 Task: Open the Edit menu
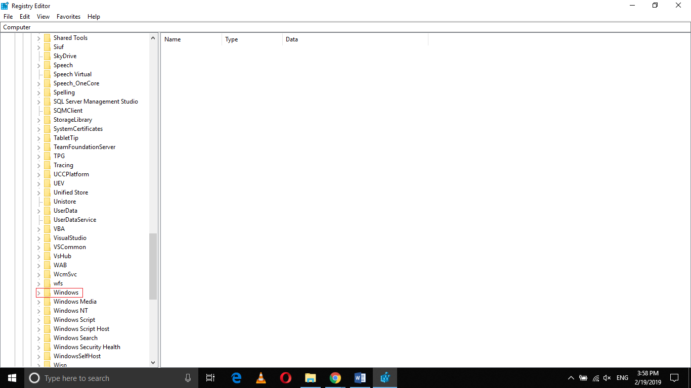tap(25, 17)
